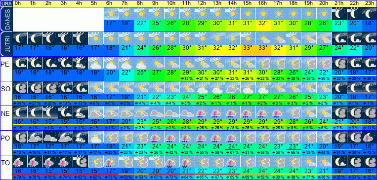Click the yellow 32° cell today at 16h
The image size is (377, 180).
(x=263, y=23)
